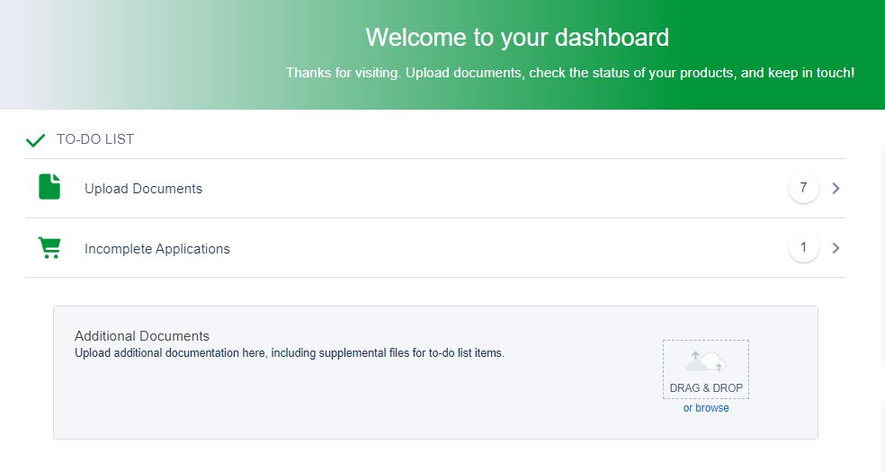Click the 'Welcome to your dashboard' title
The height and width of the screenshot is (471, 885).
pyautogui.click(x=517, y=38)
